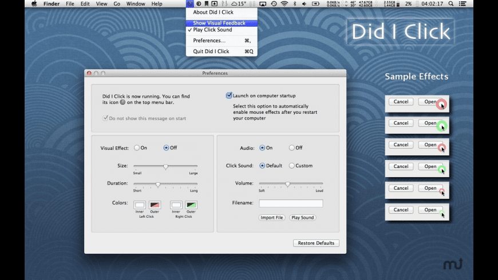Click the download arrow box menu bar icon
This screenshot has height=280, width=498.
215,4
